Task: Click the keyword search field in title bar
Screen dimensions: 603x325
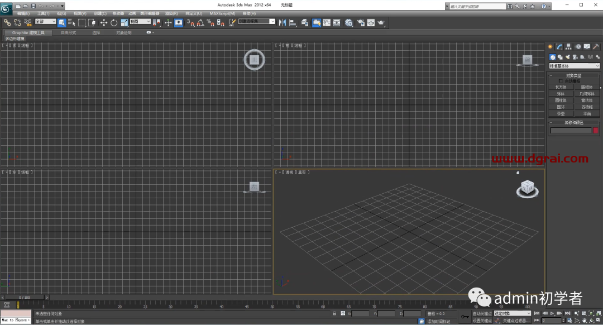Action: (x=477, y=7)
